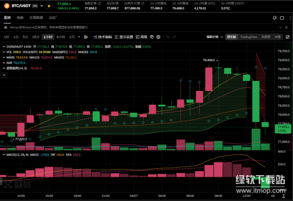Click the chart layout window icon
Viewport: 293px width, 201px height.
(282, 18)
